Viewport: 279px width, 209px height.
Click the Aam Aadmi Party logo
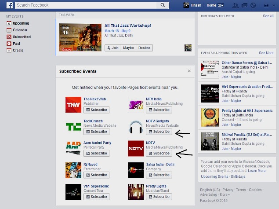pyautogui.click(x=73, y=148)
